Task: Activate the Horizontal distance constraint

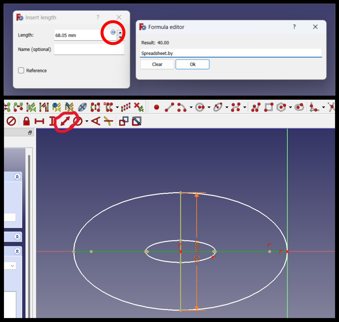Action: (x=39, y=121)
